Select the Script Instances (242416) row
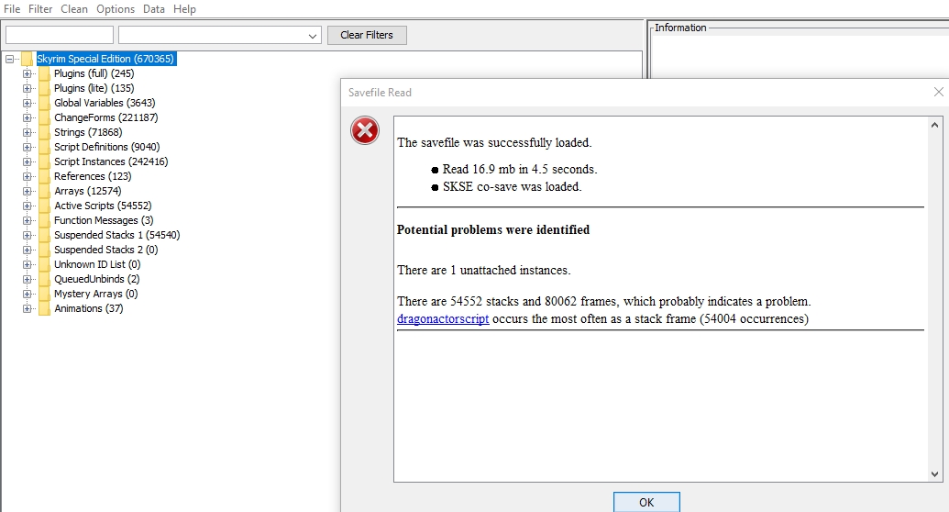The height and width of the screenshot is (512, 949). [x=111, y=161]
